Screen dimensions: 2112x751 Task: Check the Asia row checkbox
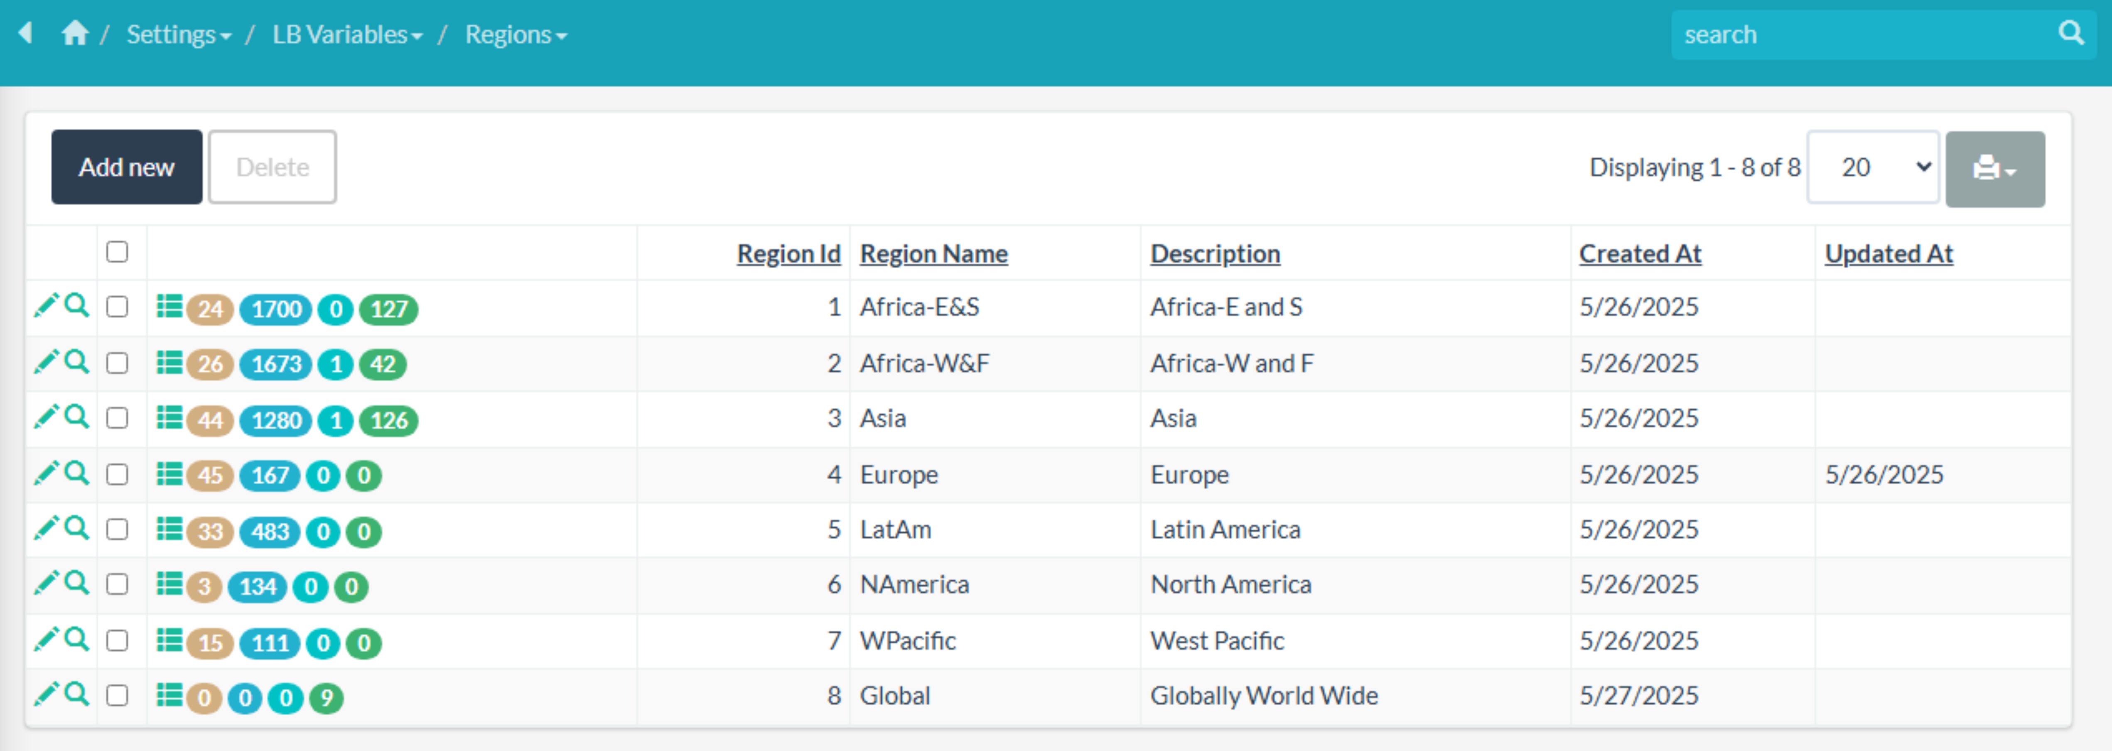tap(117, 418)
